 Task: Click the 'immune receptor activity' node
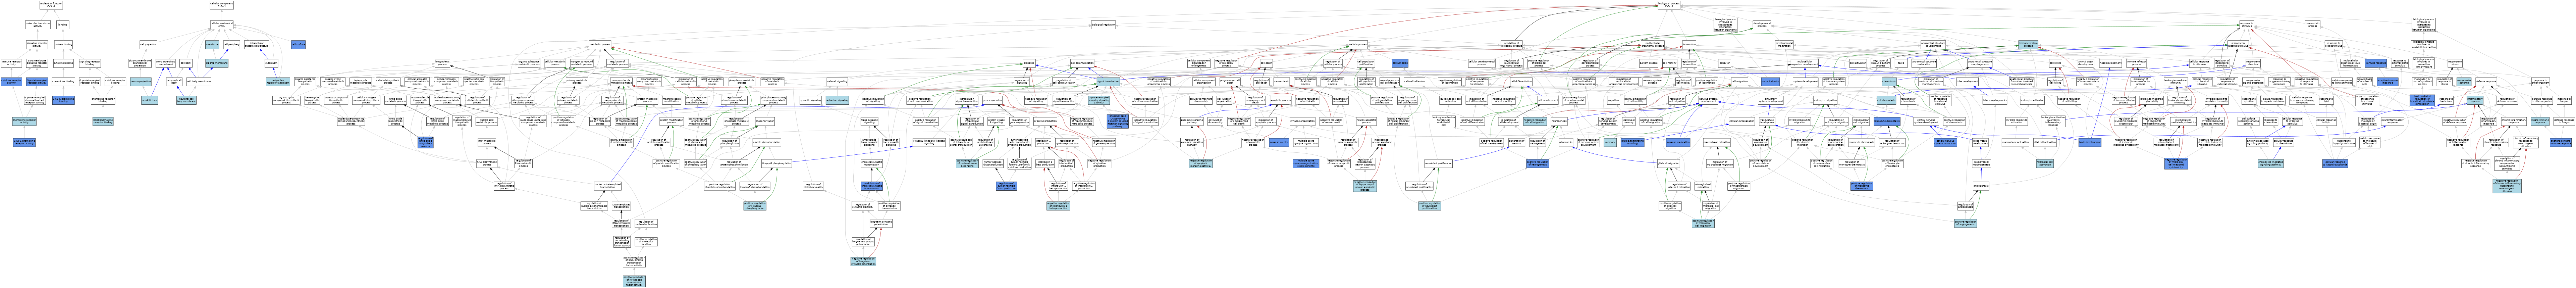11,63
